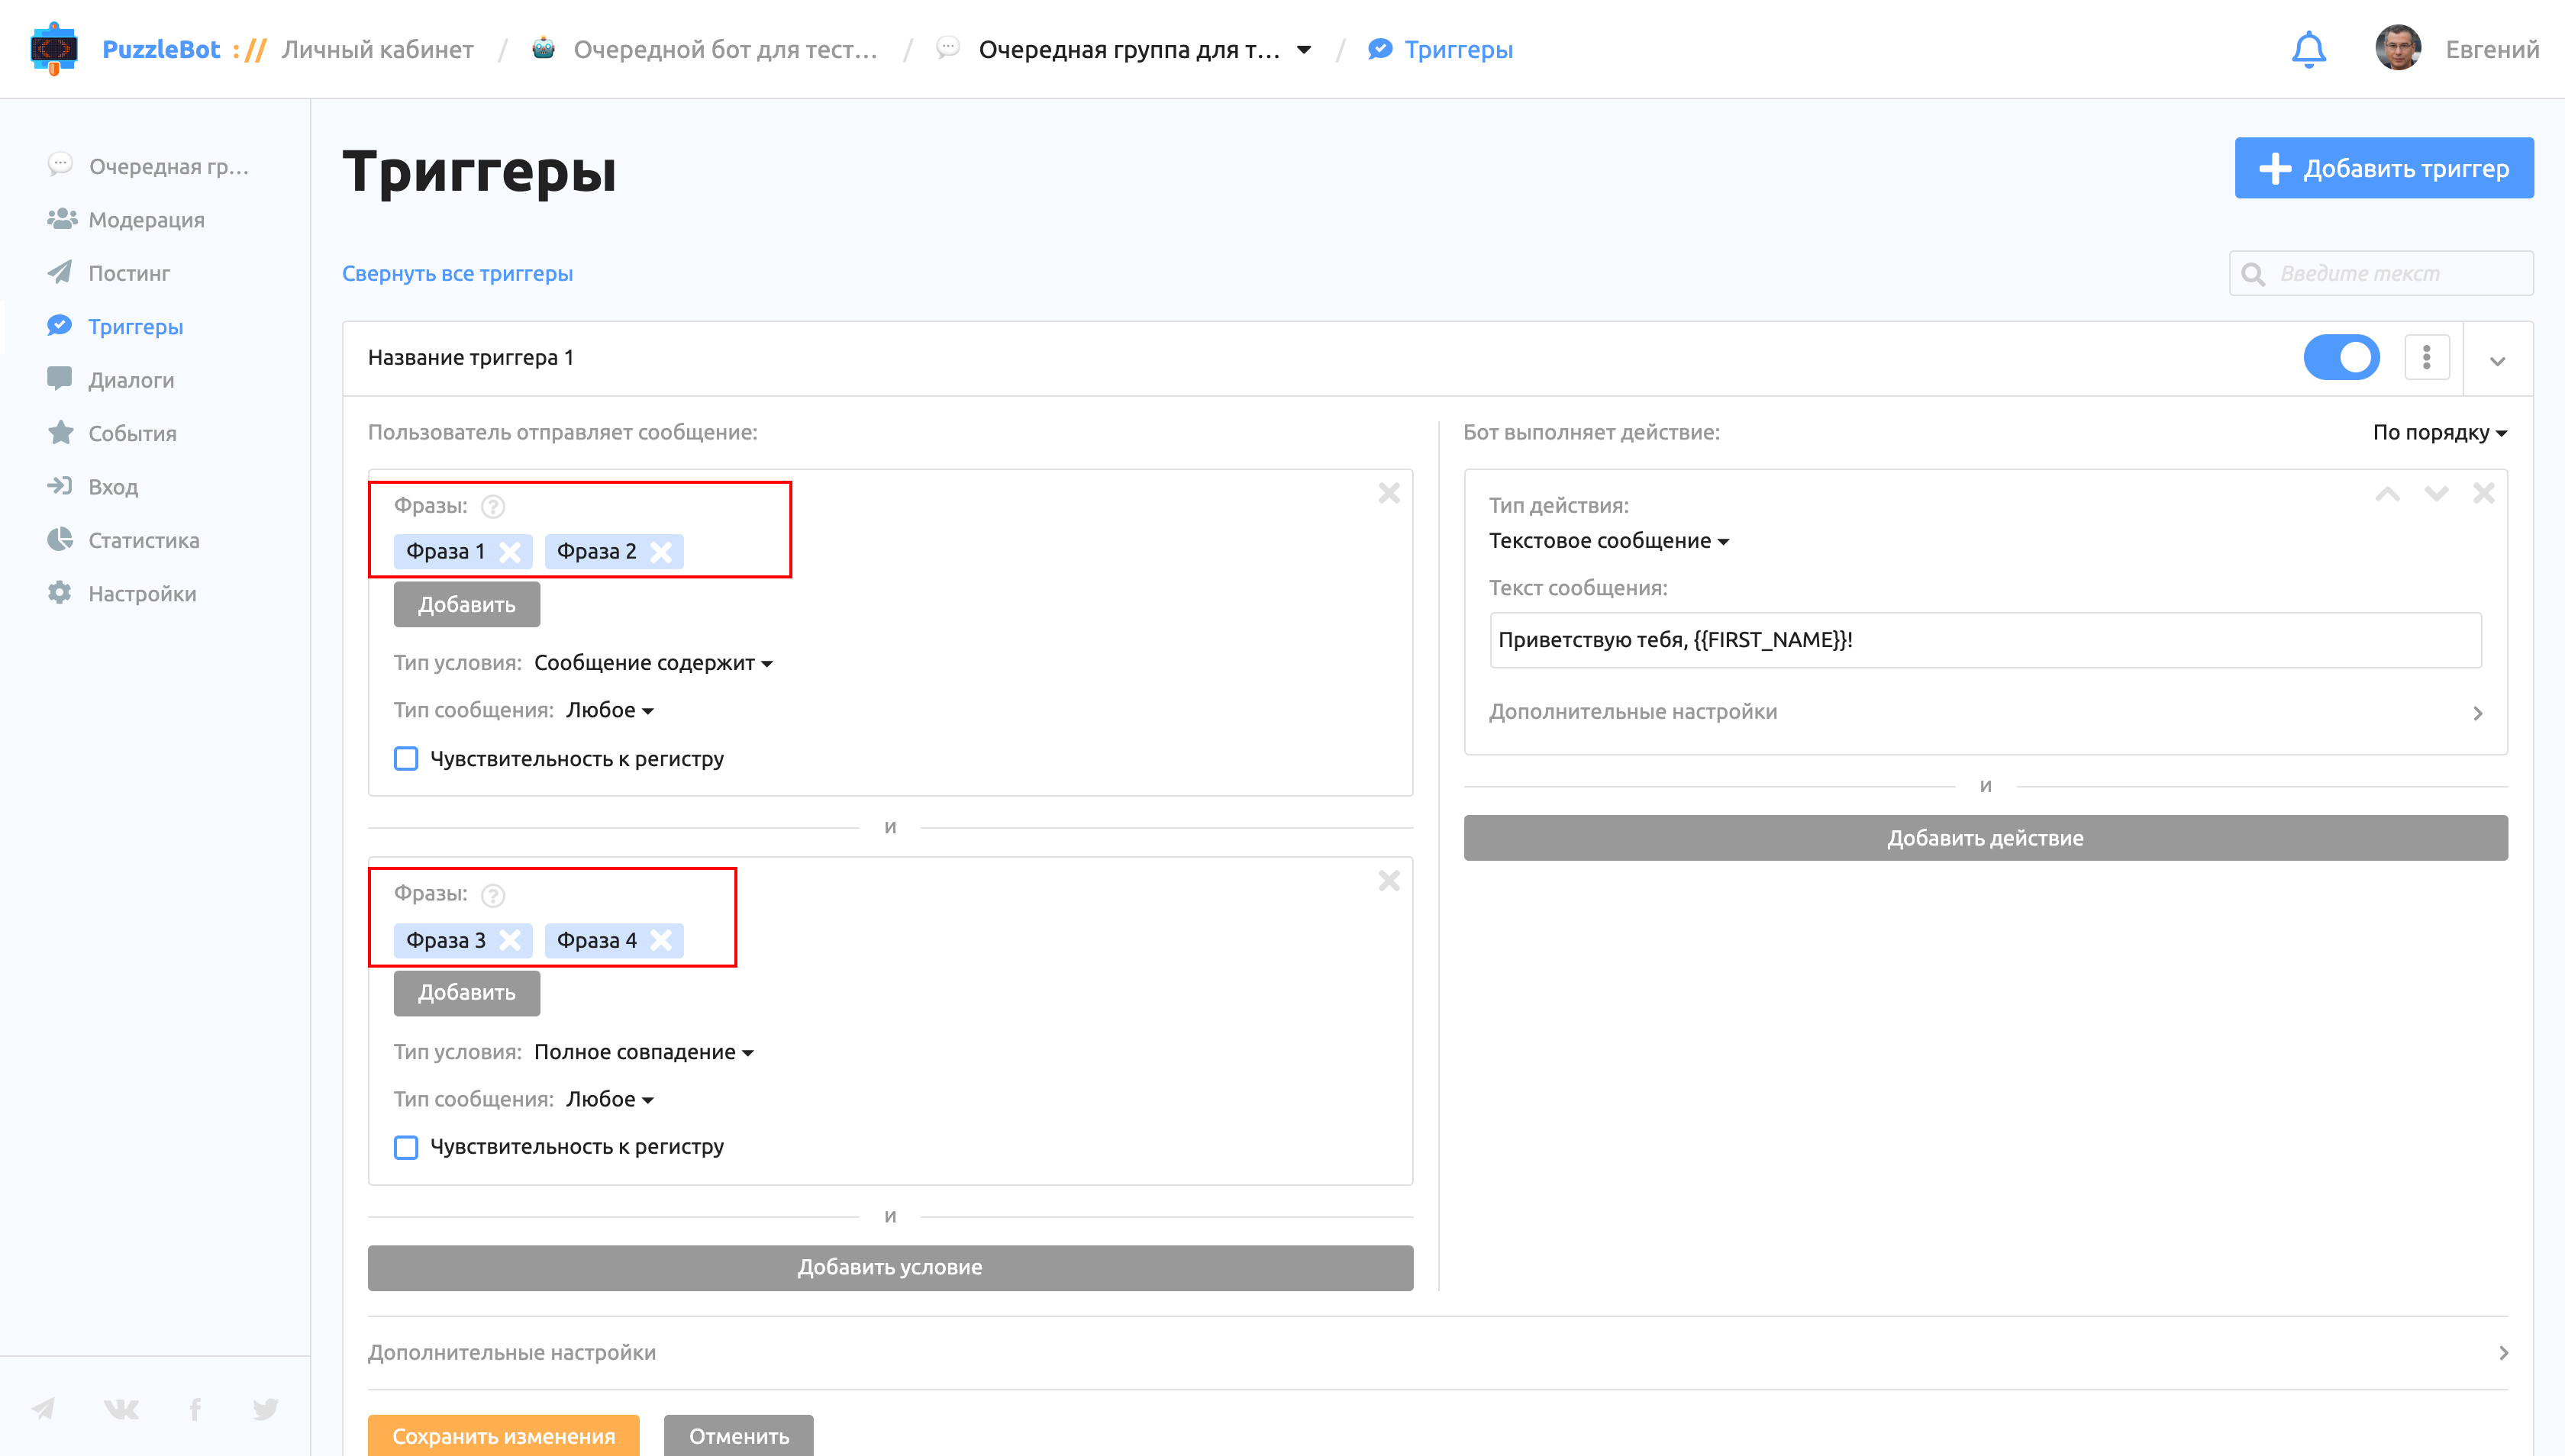Toggle the trigger 1 enable switch
Screen dimensions: 2565x1456
2342,357
